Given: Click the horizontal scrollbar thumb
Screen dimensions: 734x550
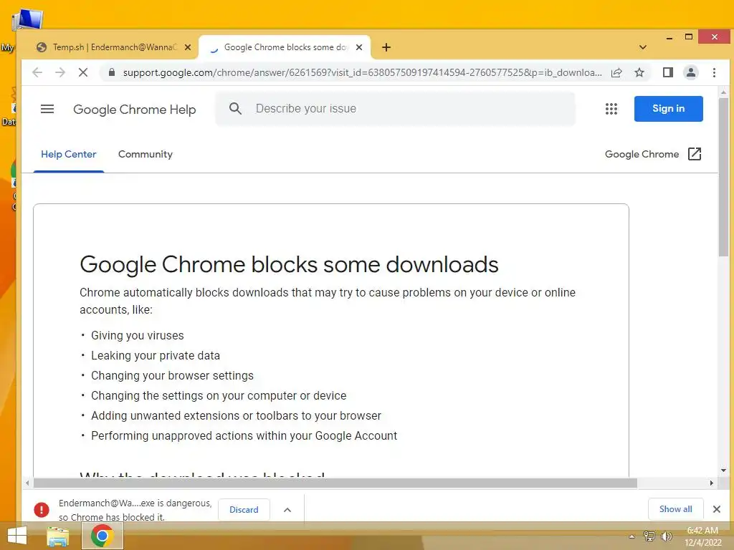Looking at the screenshot, I should (x=335, y=483).
